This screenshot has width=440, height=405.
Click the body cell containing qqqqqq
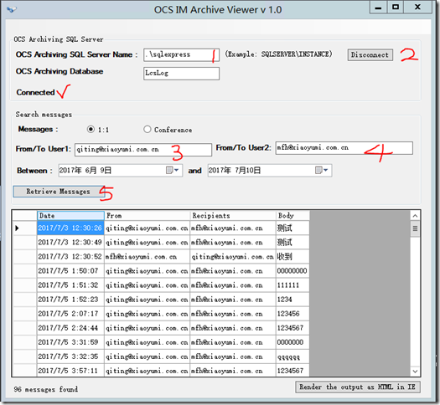(292, 356)
